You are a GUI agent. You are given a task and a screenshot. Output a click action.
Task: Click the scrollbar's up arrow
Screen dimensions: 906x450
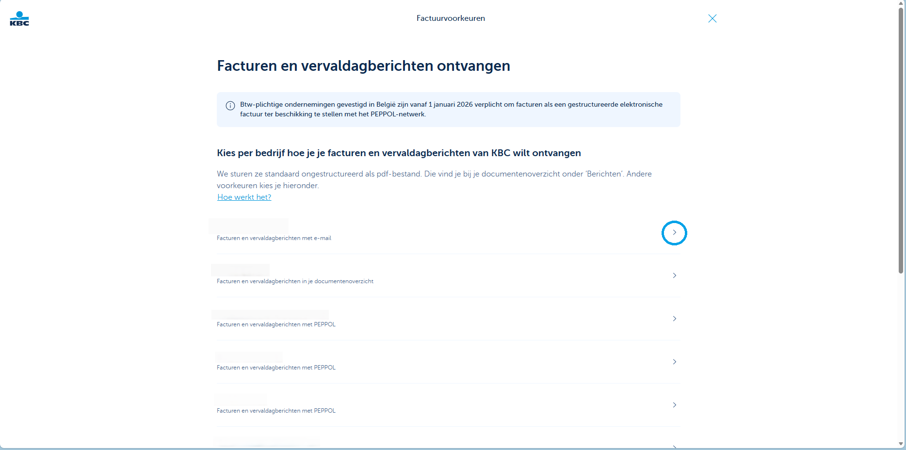pyautogui.click(x=901, y=3)
